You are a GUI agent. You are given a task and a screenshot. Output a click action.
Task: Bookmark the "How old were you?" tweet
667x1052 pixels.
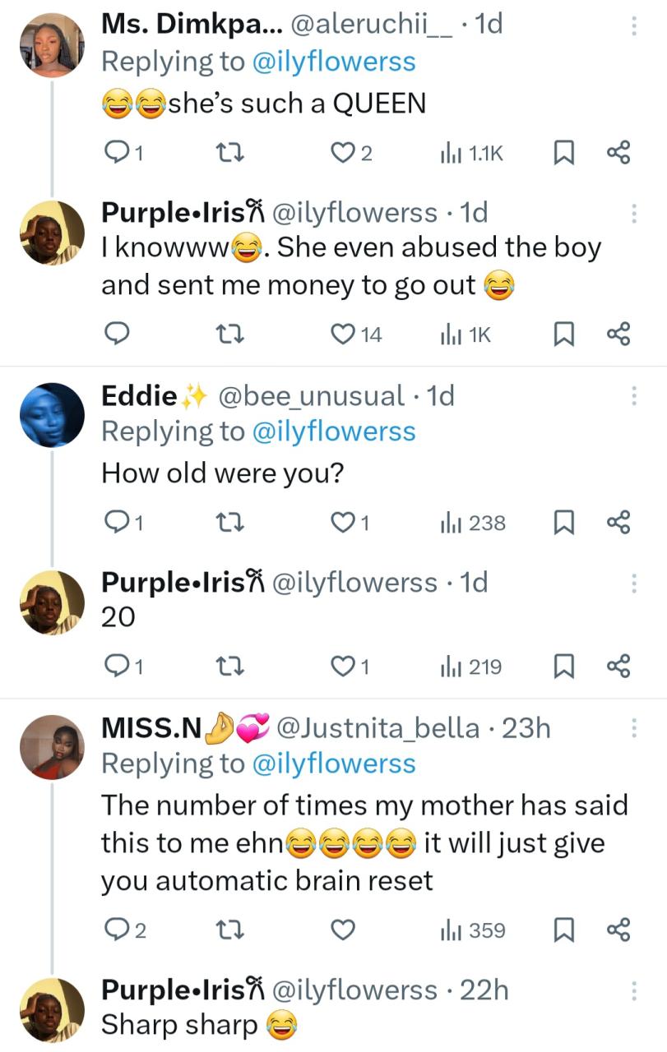pyautogui.click(x=563, y=523)
